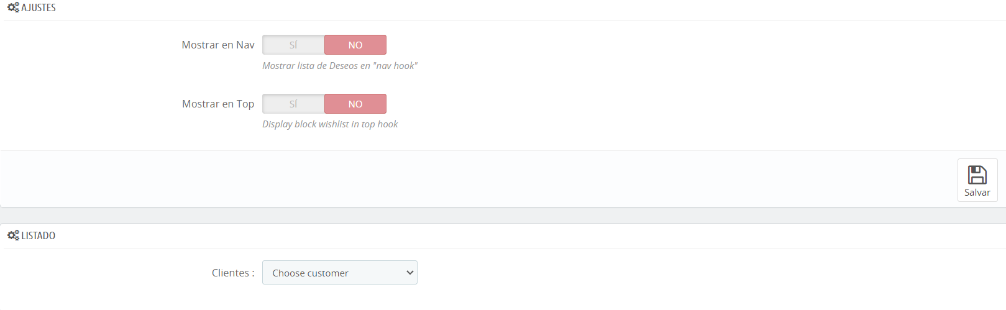Click the chevron arrow of the Clientes select
1006x310 pixels.
coord(409,273)
